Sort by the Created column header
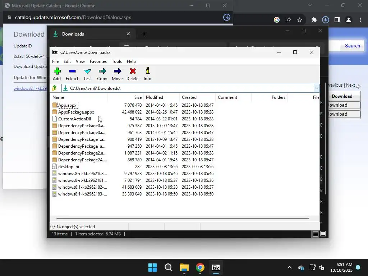The height and width of the screenshot is (276, 368). point(198,97)
